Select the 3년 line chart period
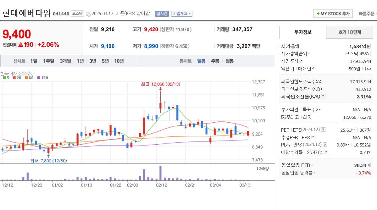Screen dimensions: 377x210 [92, 61]
